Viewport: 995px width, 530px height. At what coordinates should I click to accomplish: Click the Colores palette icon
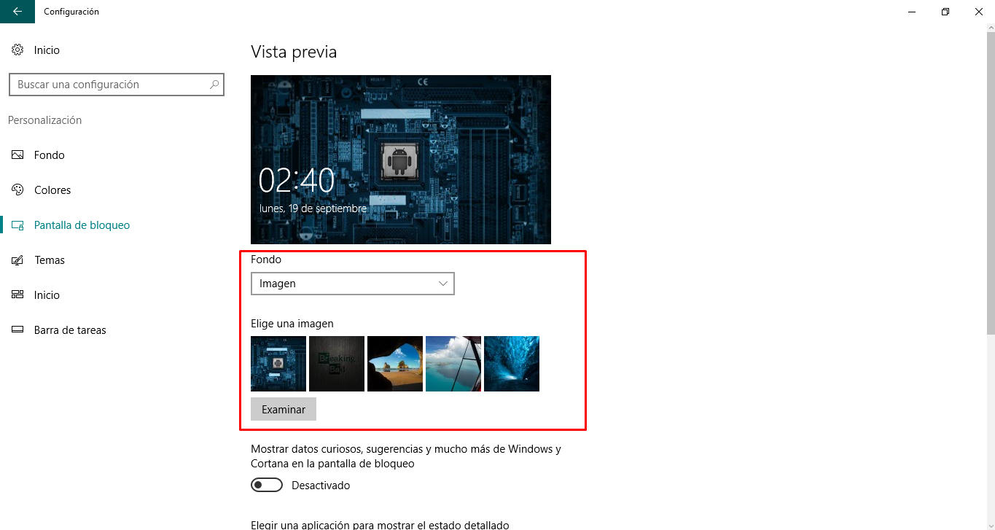click(x=17, y=190)
